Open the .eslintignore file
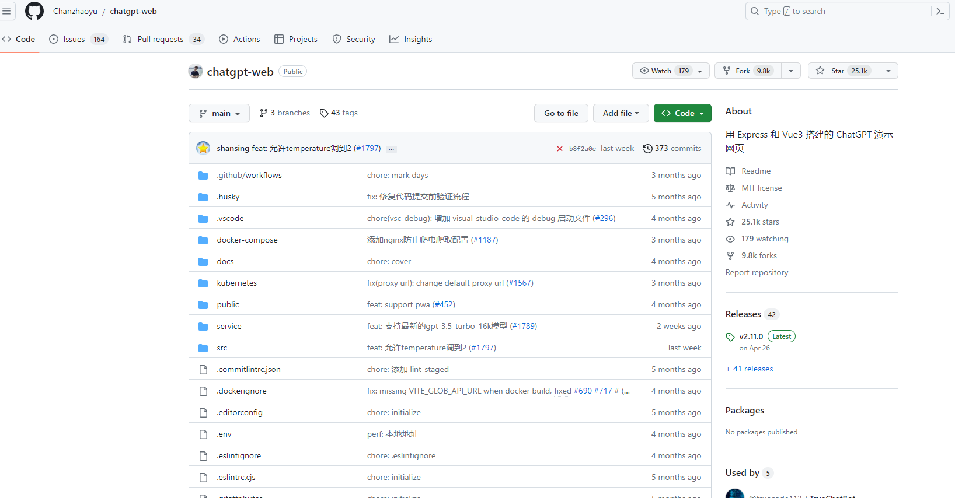 239,456
